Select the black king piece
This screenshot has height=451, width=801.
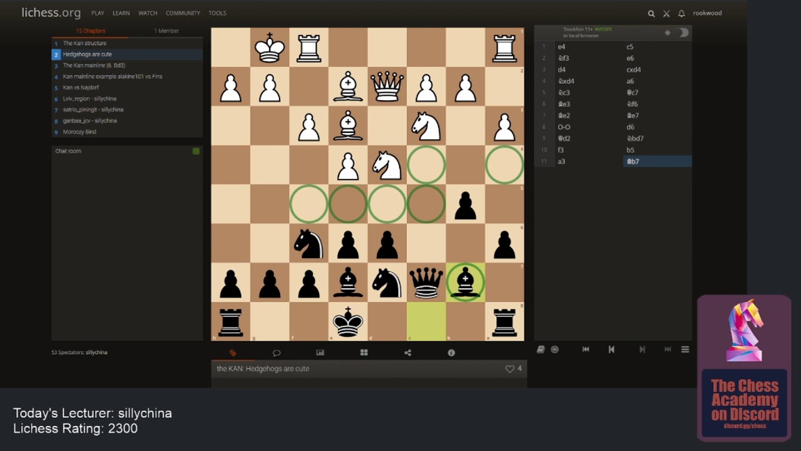tap(348, 321)
